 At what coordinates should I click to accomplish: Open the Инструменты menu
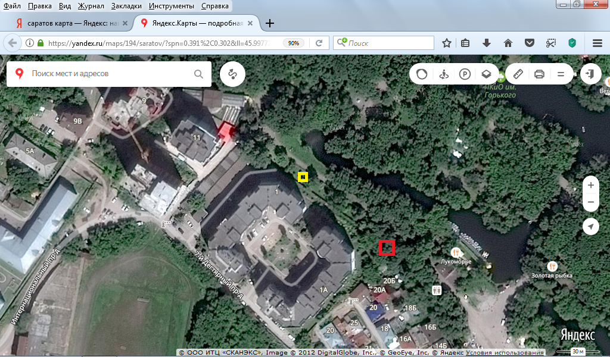pyautogui.click(x=171, y=6)
